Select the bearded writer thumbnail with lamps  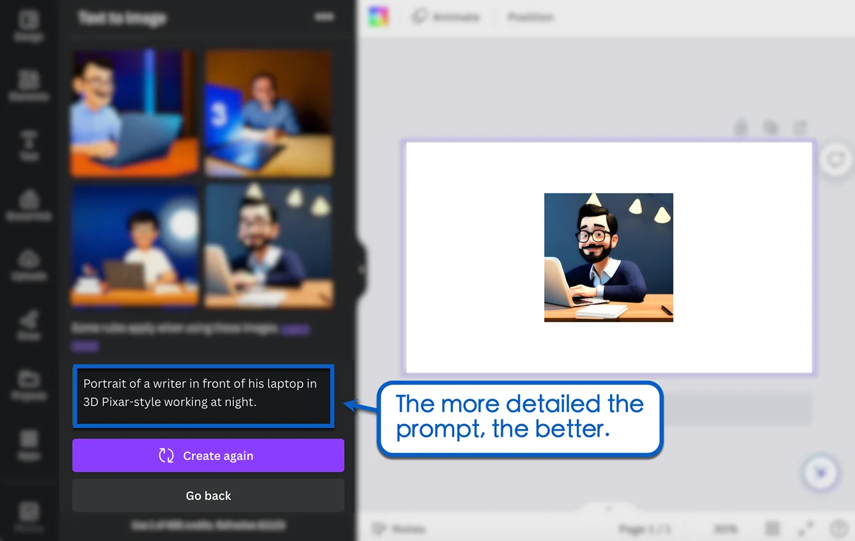point(269,245)
